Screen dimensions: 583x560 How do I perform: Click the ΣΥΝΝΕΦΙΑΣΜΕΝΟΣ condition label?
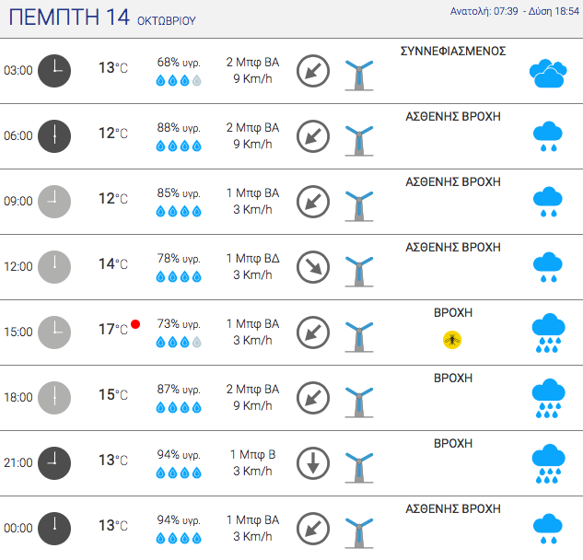[453, 51]
